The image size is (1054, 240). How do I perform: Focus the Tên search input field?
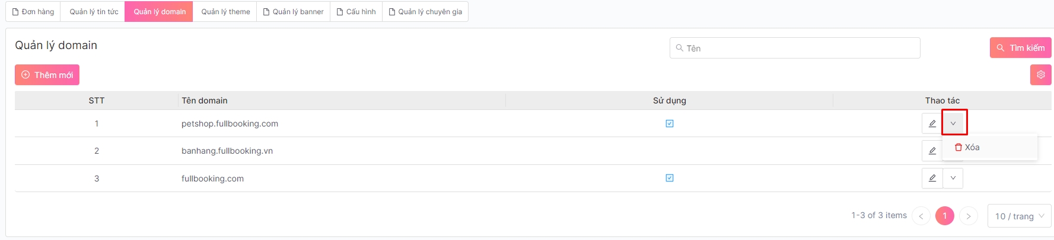pyautogui.click(x=801, y=48)
